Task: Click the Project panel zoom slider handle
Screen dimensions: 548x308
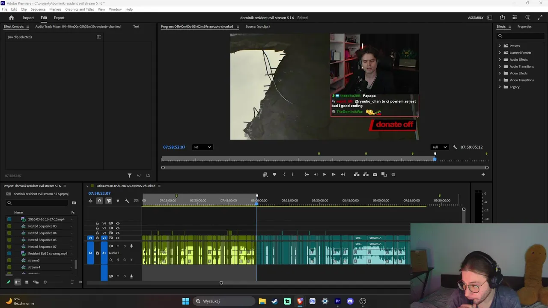Action: click(x=45, y=282)
